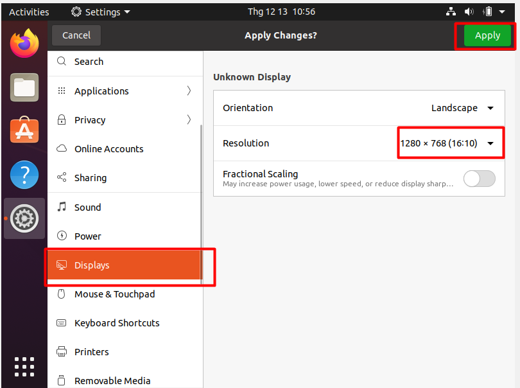Expand the Applications settings section
The width and height of the screenshot is (520, 388).
click(125, 91)
